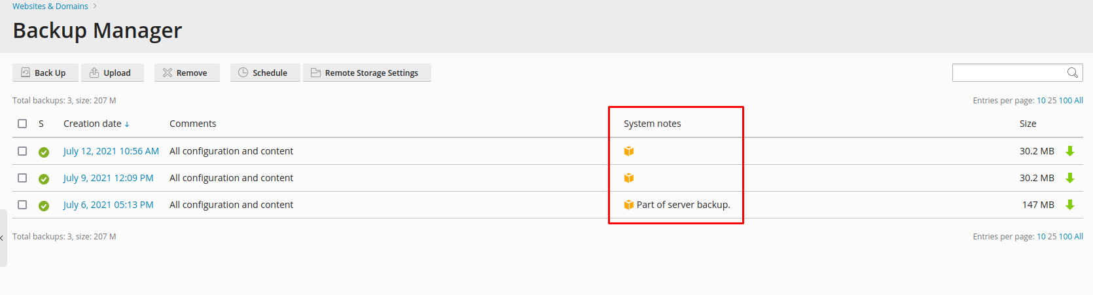This screenshot has height=295, width=1093.
Task: Select the checkbox for July 6, 2021 backup
Action: (22, 205)
